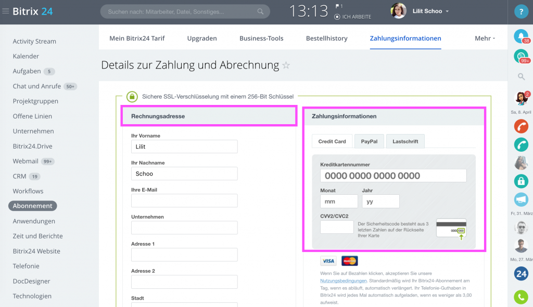This screenshot has height=307, width=533.
Task: Click the ICH ARBEITE work status indicator
Action: coord(353,17)
